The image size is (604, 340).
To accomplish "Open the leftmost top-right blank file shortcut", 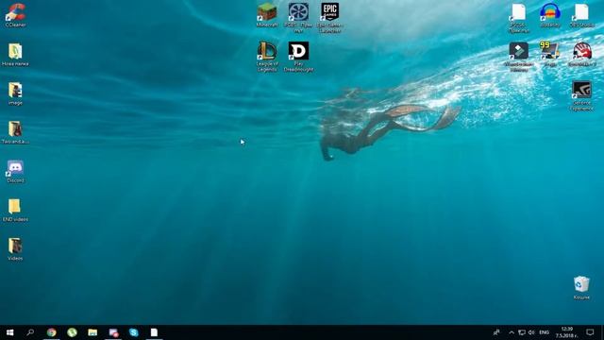I will [518, 18].
